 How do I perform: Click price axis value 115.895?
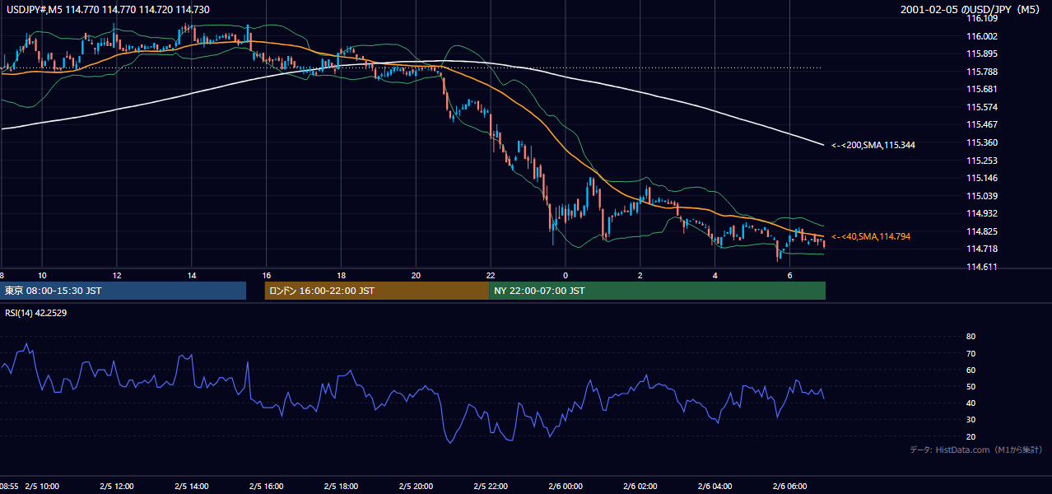984,54
